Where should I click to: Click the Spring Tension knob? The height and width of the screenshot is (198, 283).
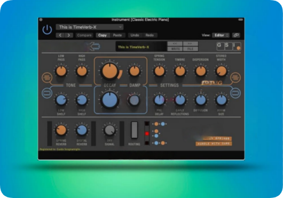coord(159,71)
